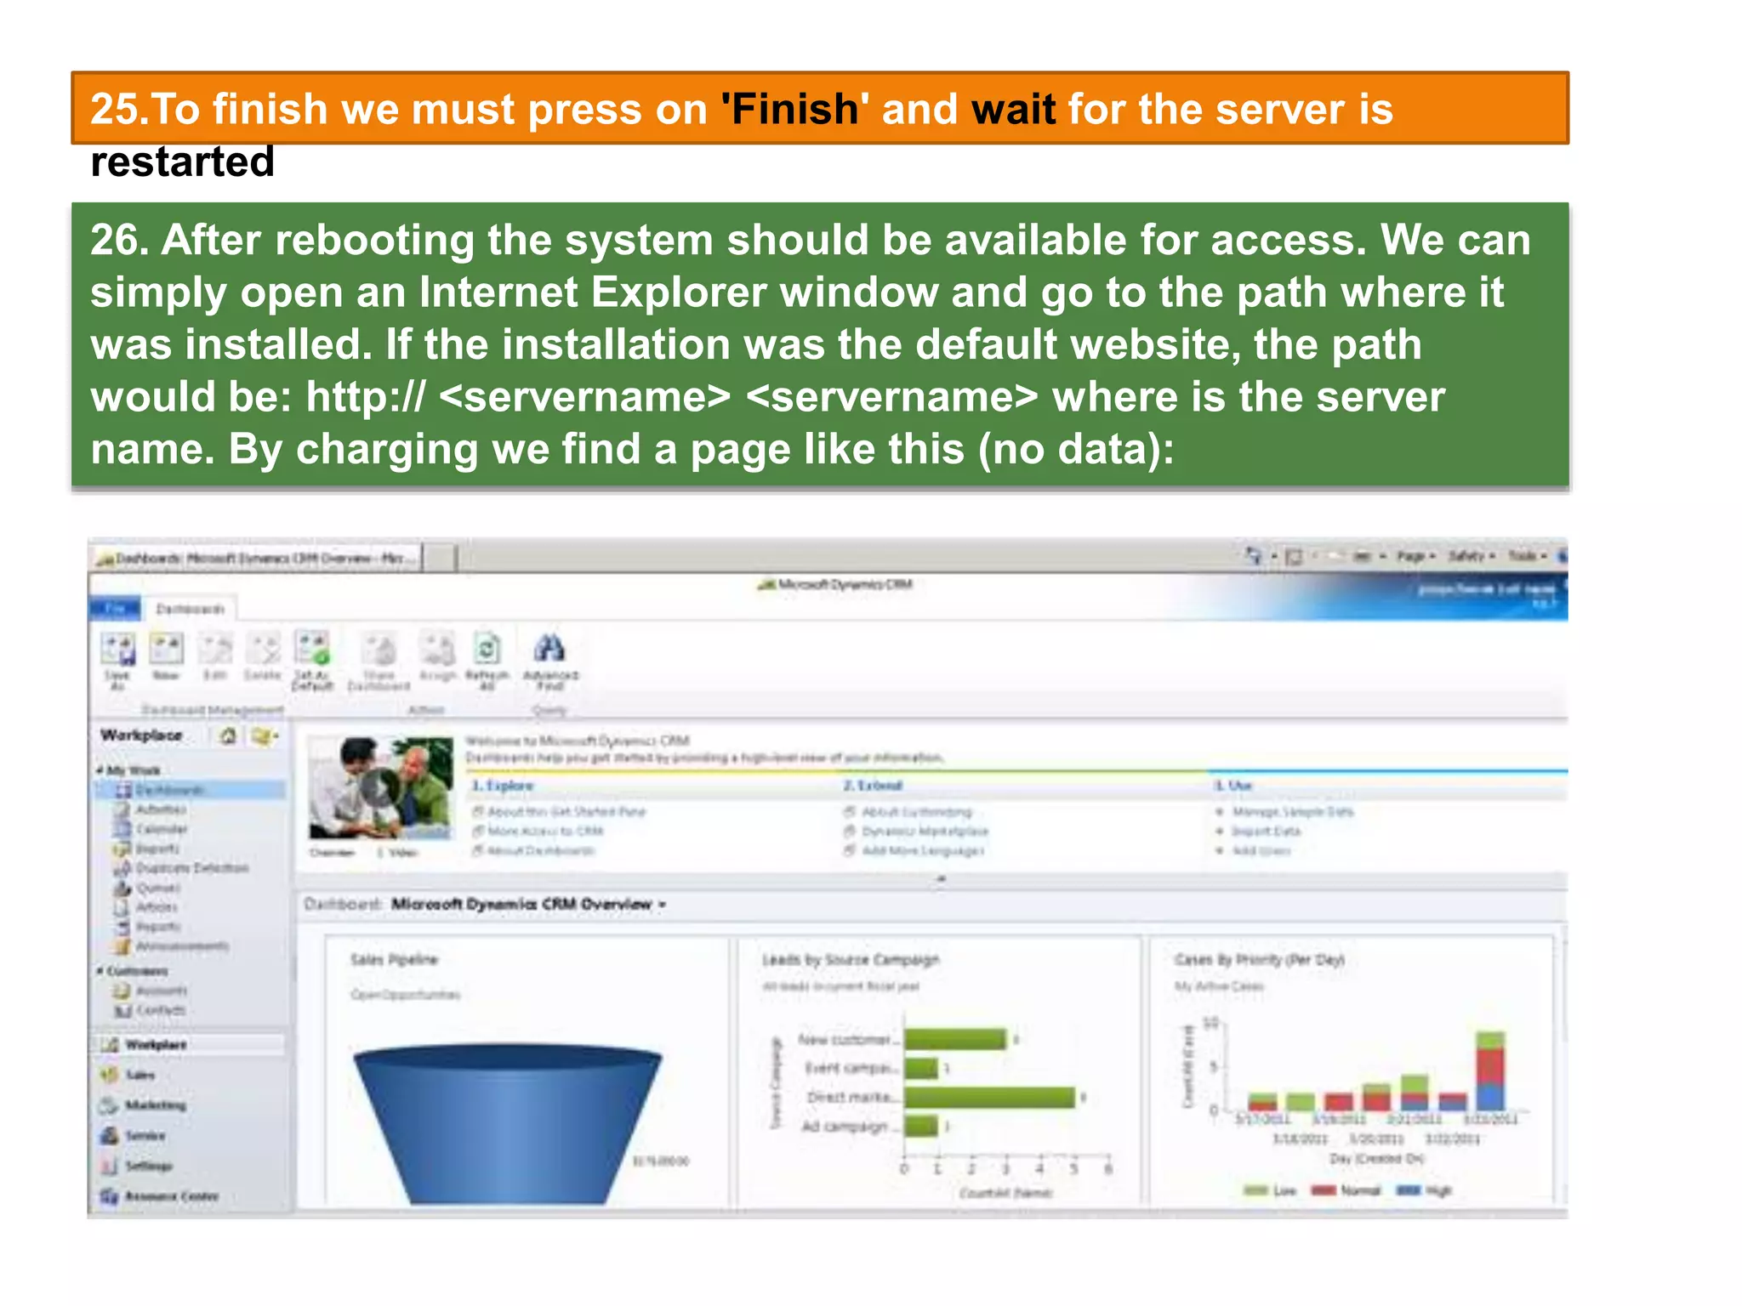Image resolution: width=1742 pixels, height=1306 pixels.
Task: Click the Home icon beside Workplace
Action: pyautogui.click(x=228, y=736)
